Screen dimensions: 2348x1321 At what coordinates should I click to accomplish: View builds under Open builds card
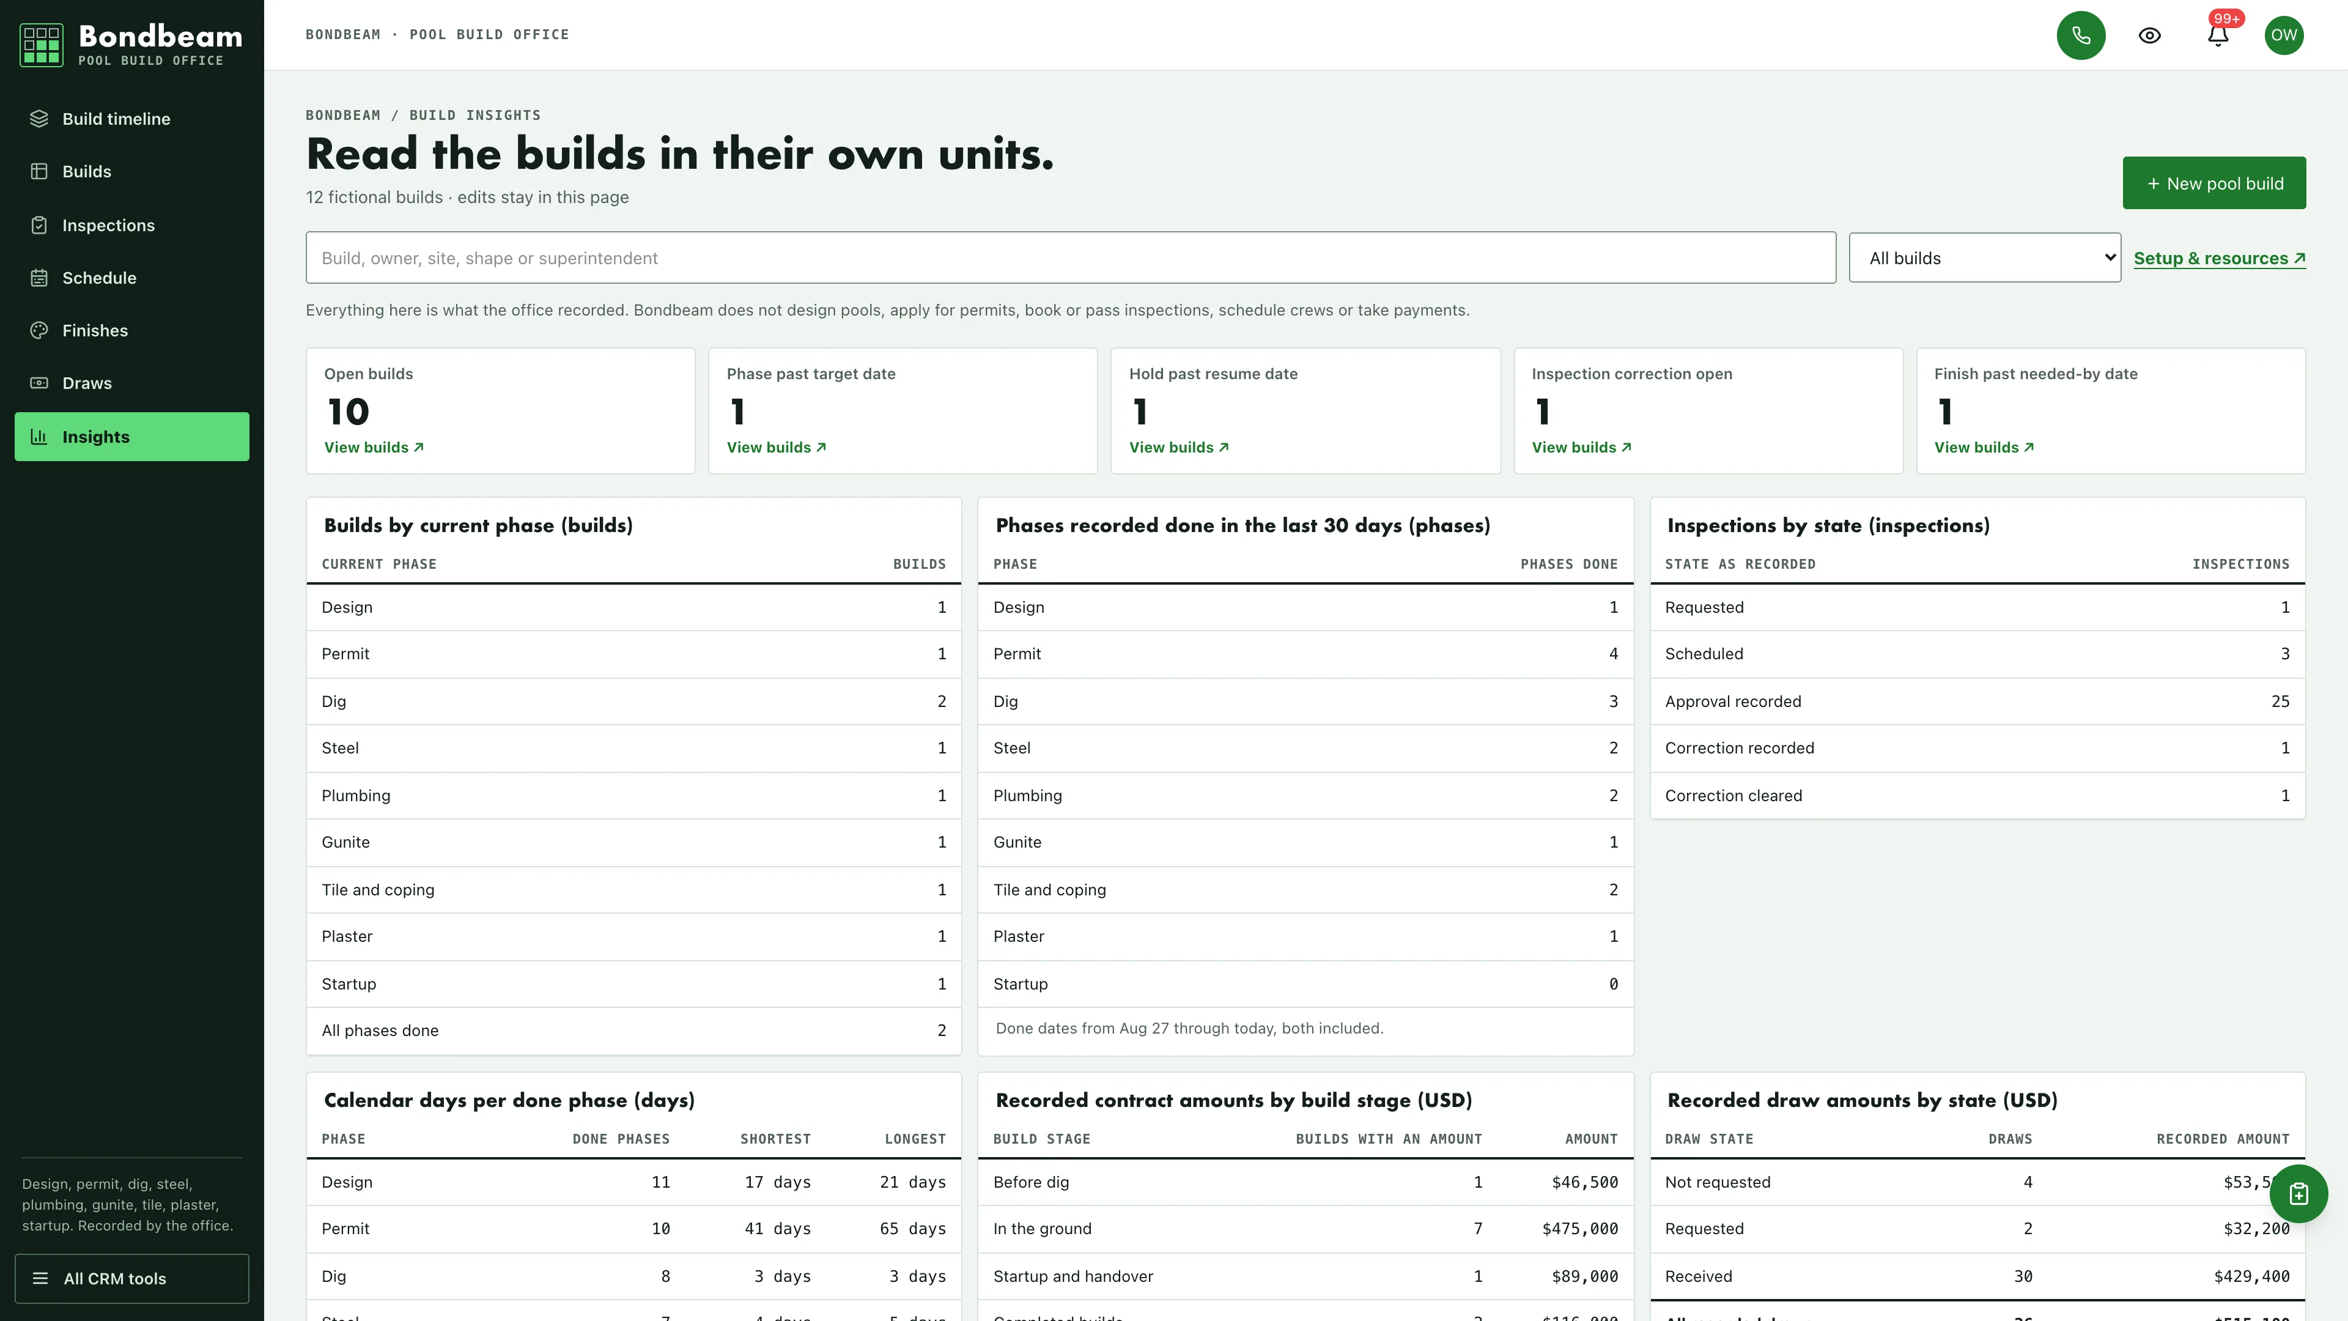coord(374,446)
